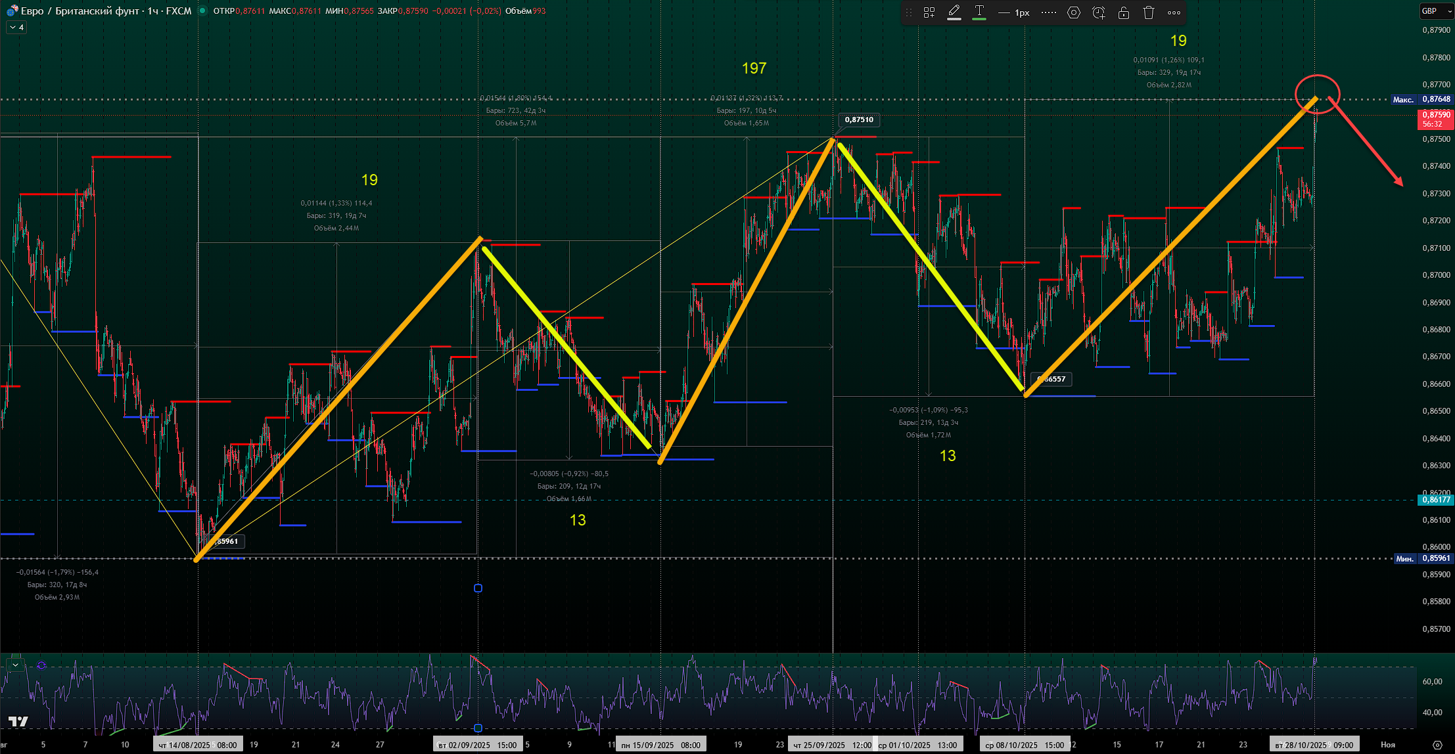Open the dotted line style selector
1455x754 pixels.
(1049, 12)
